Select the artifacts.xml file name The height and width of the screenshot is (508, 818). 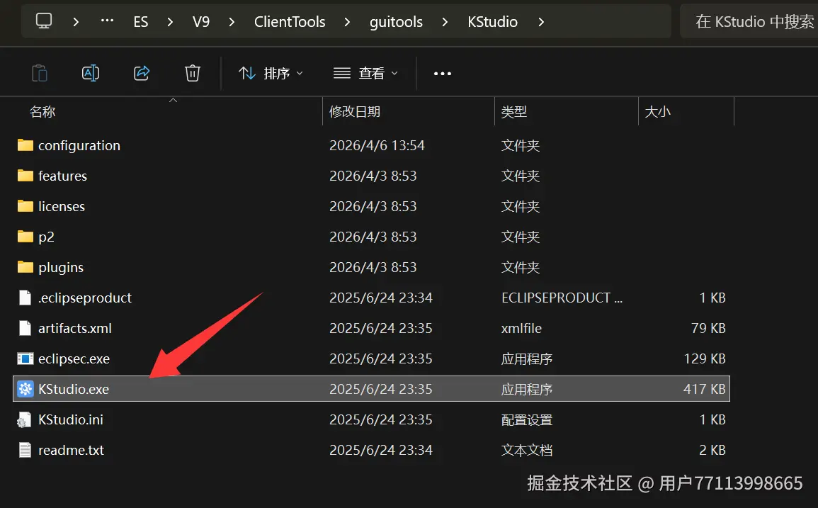pyautogui.click(x=75, y=329)
